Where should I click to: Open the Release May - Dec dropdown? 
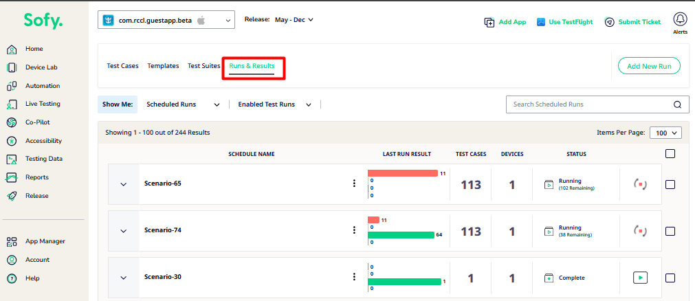[294, 20]
